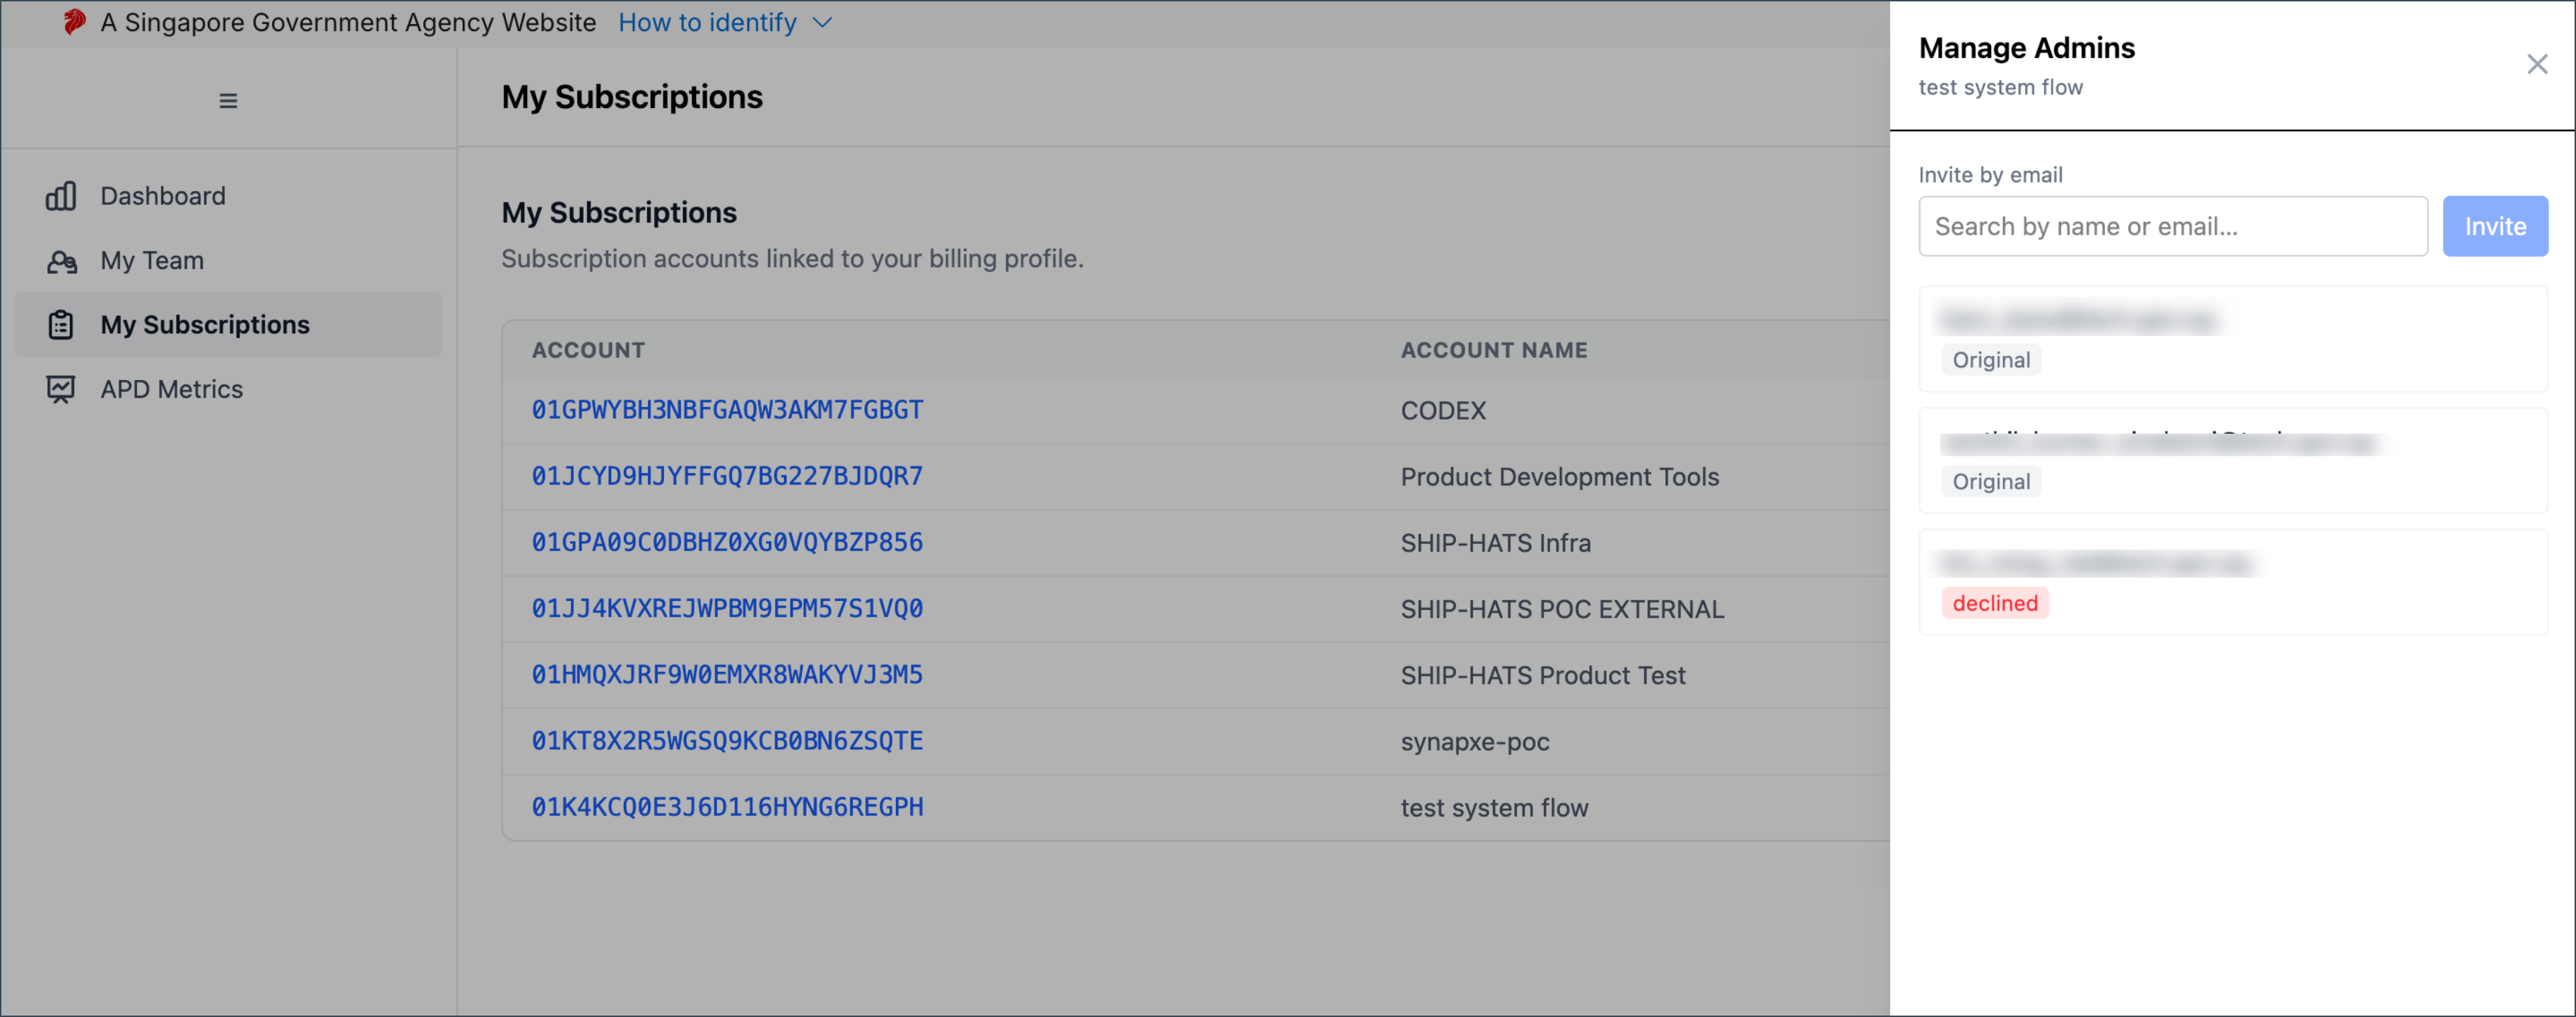Click the Invite by email label

pos(1990,175)
